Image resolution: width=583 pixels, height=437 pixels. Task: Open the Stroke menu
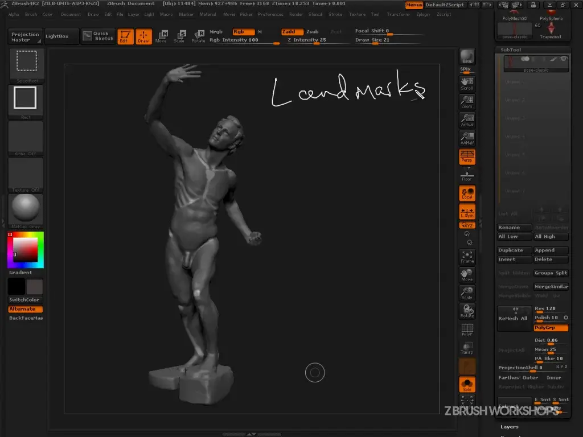point(335,14)
